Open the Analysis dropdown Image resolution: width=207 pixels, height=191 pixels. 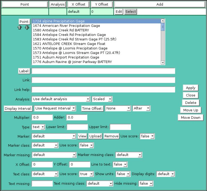click(x=61, y=99)
